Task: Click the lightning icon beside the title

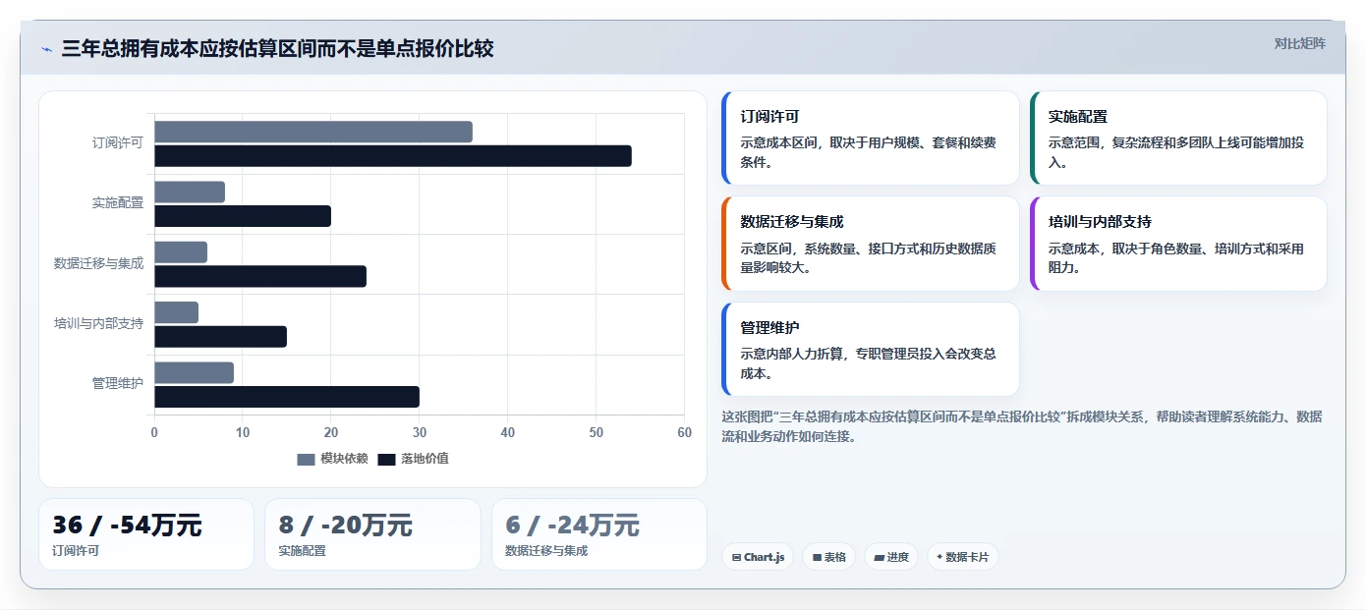Action: point(46,49)
